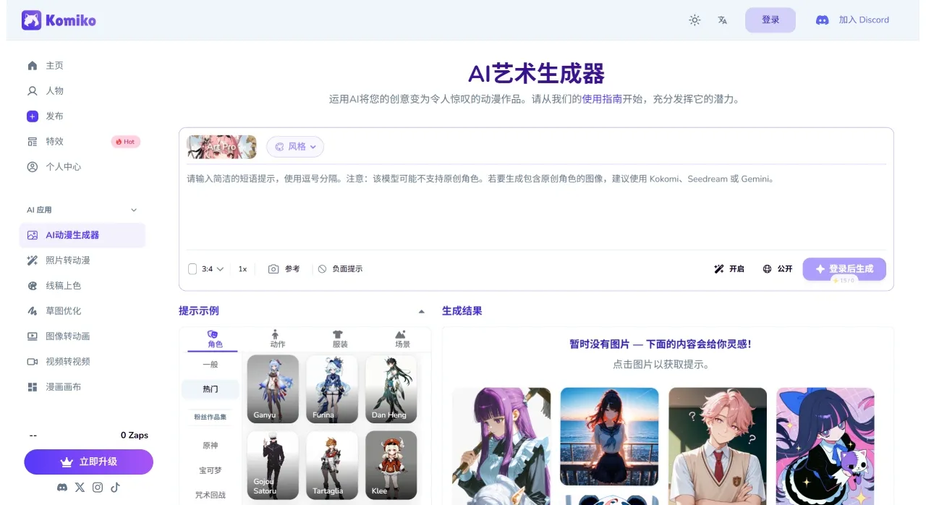Open the 风格 style dropdown
Screen dimensions: 926x505
pyautogui.click(x=295, y=147)
